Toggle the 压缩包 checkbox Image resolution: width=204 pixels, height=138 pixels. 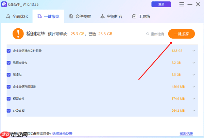(8, 75)
